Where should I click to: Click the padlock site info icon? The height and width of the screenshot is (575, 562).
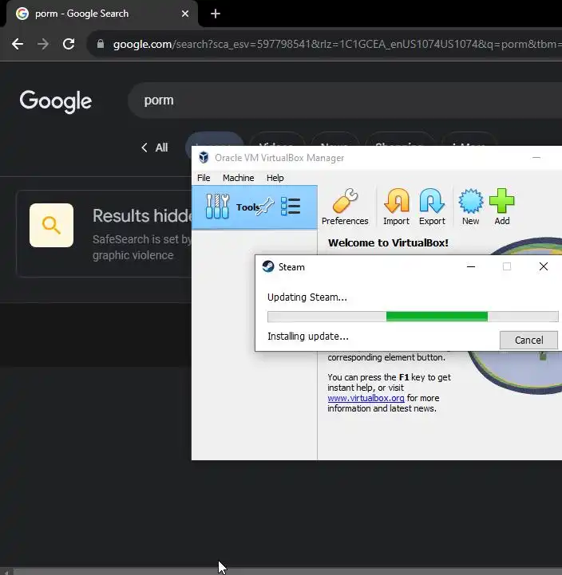pyautogui.click(x=101, y=45)
